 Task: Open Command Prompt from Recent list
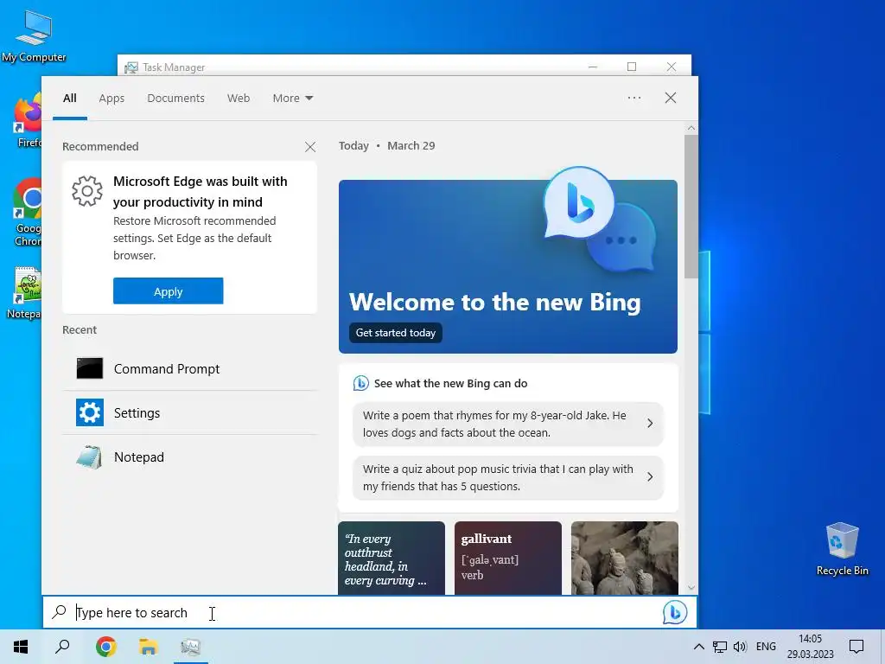(x=189, y=368)
